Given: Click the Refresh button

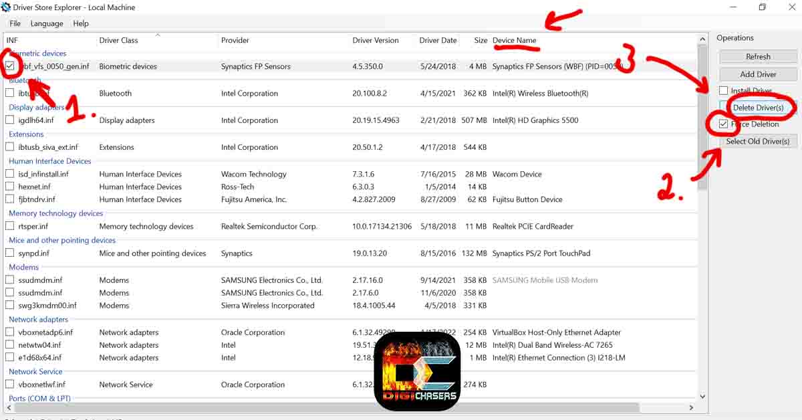Looking at the screenshot, I should (758, 57).
